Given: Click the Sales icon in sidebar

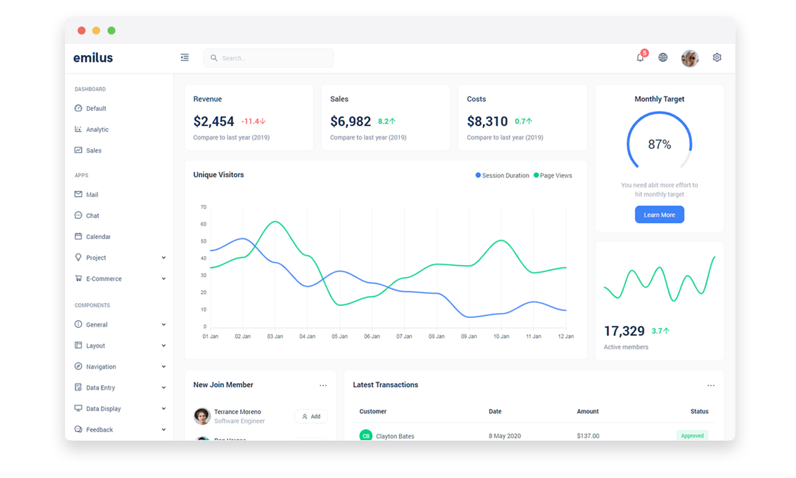Looking at the screenshot, I should [x=78, y=150].
